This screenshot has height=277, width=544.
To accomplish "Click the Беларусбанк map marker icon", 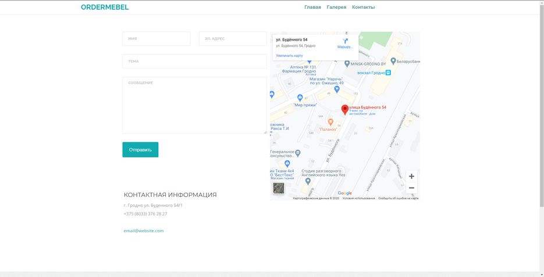I will pyautogui.click(x=393, y=61).
